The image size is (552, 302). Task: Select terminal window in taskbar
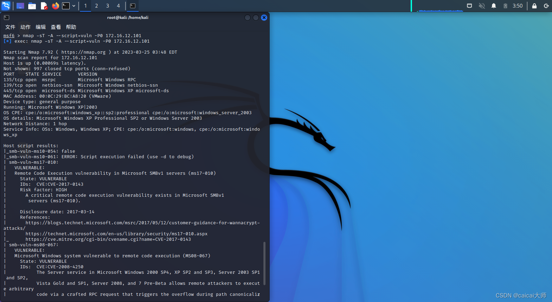click(133, 6)
